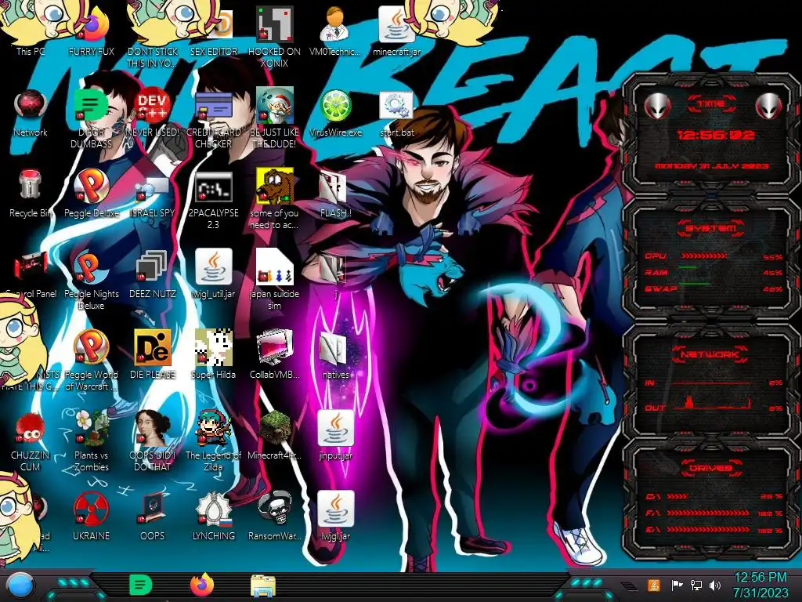Open the Action Center flag icon

pos(677,585)
